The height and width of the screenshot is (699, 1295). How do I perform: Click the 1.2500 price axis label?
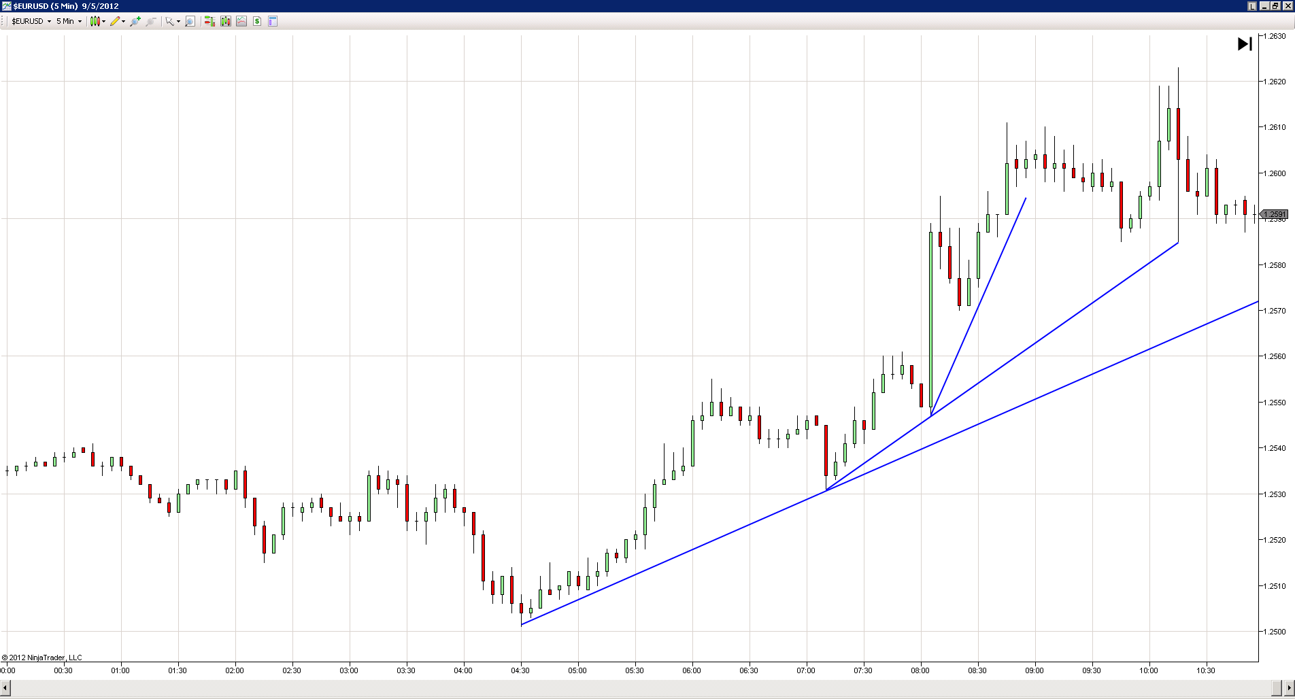1275,632
